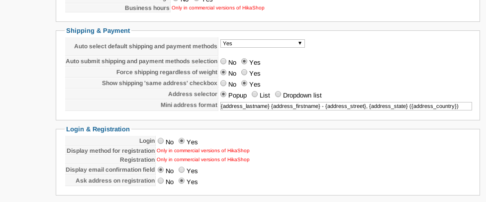Set Address selector to List
486x202 pixels.
(255, 95)
